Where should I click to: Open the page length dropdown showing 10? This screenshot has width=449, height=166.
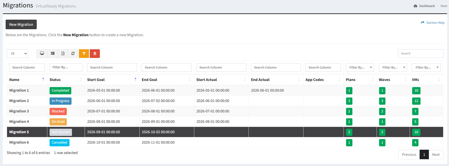(x=18, y=53)
